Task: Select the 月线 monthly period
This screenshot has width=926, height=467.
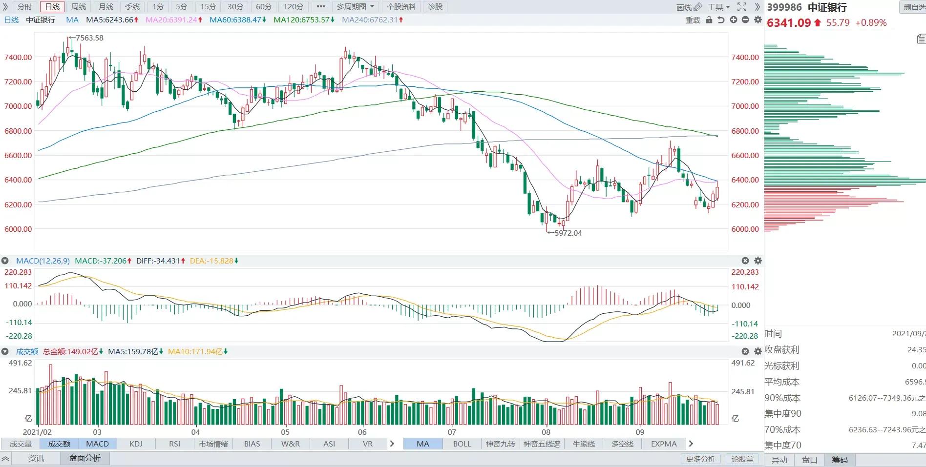Action: (x=105, y=7)
